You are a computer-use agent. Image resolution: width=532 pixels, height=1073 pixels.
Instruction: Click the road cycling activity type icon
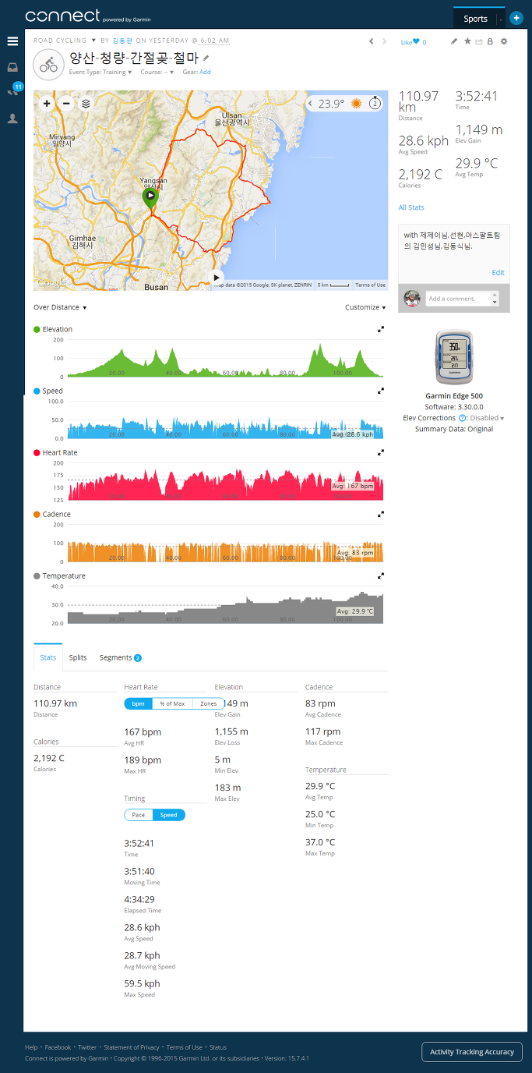[48, 65]
